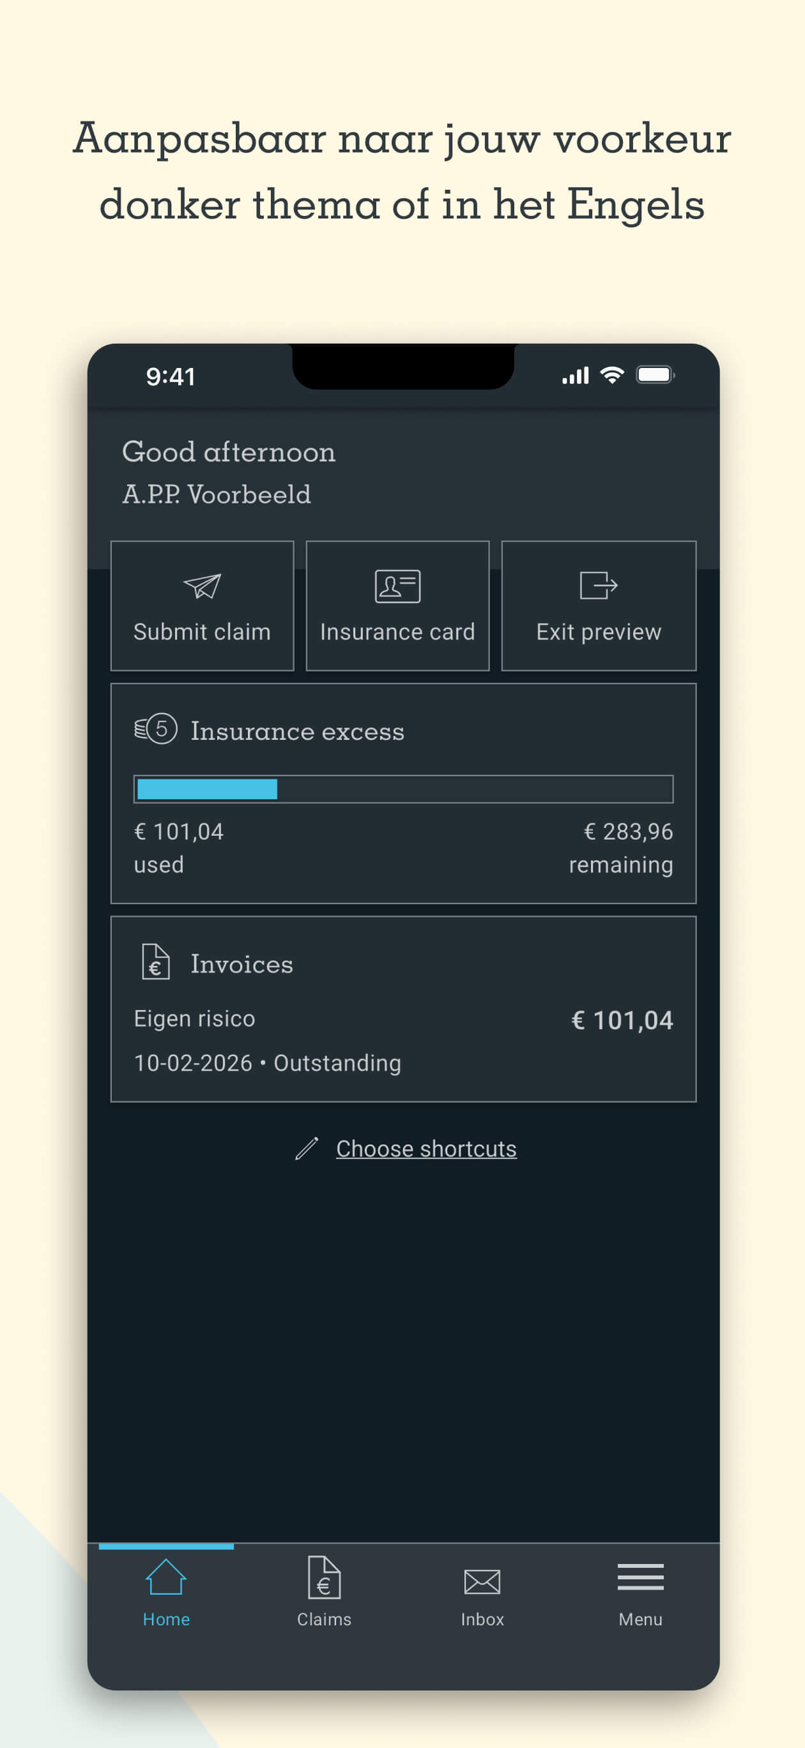Click the 10-02-2026 Outstanding status line

(x=268, y=1062)
